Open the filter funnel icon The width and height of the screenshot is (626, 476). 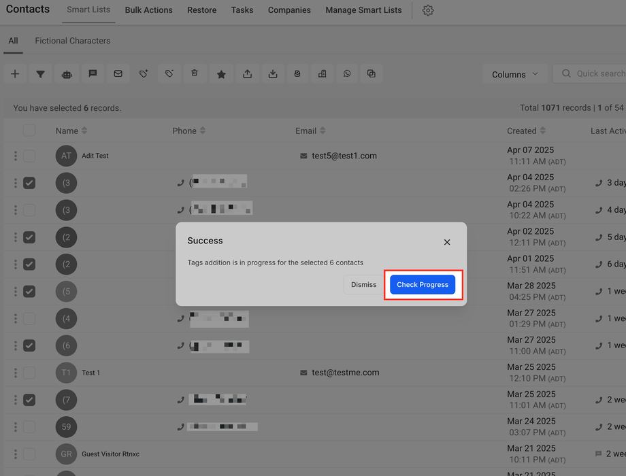(x=40, y=74)
